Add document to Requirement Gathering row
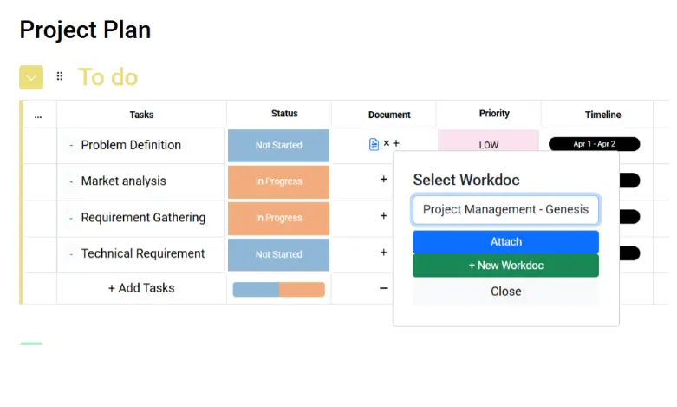Screen dimensions: 677x407 click(x=383, y=215)
